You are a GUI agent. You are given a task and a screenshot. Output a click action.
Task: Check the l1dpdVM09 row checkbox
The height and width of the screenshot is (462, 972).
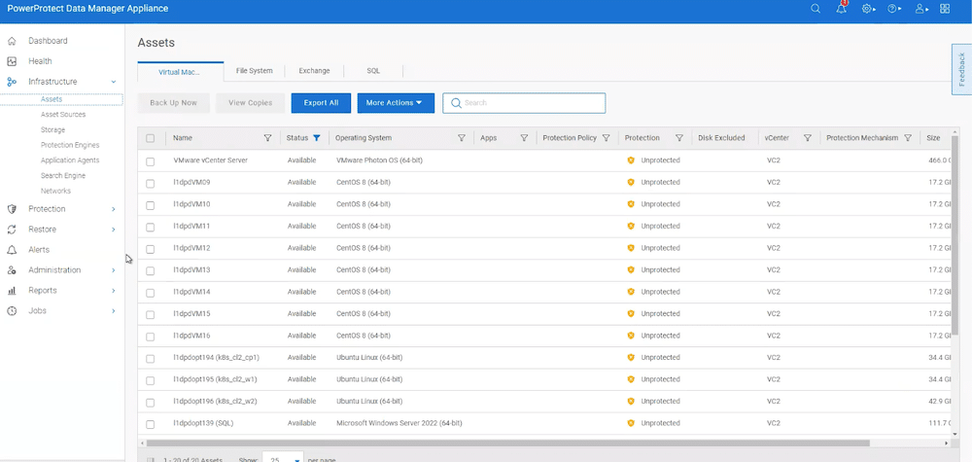coord(150,184)
